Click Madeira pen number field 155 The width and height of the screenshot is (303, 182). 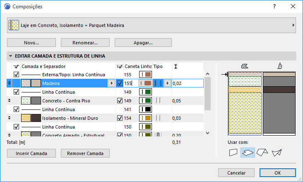click(131, 83)
